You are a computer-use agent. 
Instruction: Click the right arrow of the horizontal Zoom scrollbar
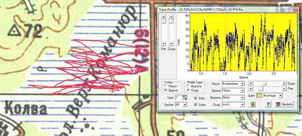(284, 83)
